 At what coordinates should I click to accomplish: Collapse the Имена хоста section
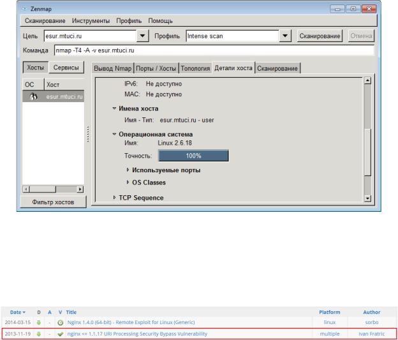pyautogui.click(x=114, y=108)
